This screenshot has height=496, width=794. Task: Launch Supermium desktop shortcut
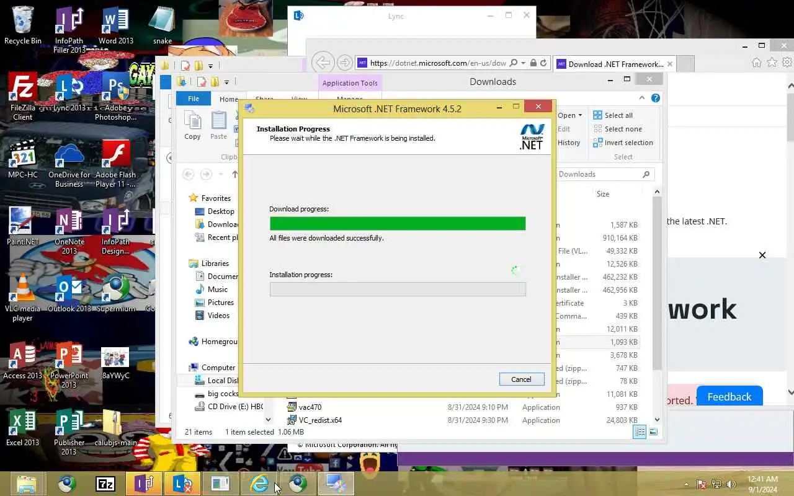click(116, 293)
